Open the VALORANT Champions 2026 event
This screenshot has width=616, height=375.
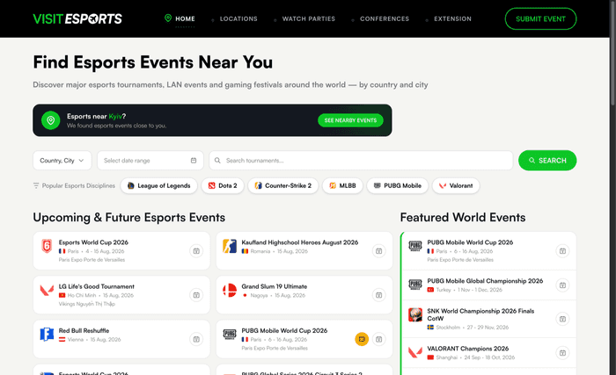468,349
